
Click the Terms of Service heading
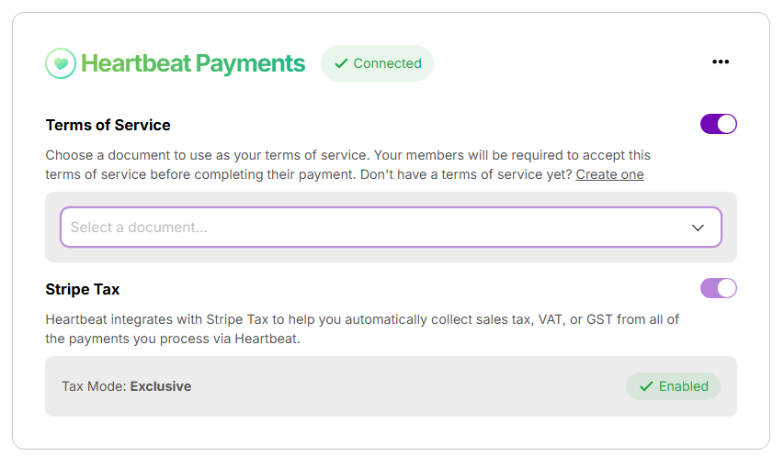pyautogui.click(x=108, y=125)
